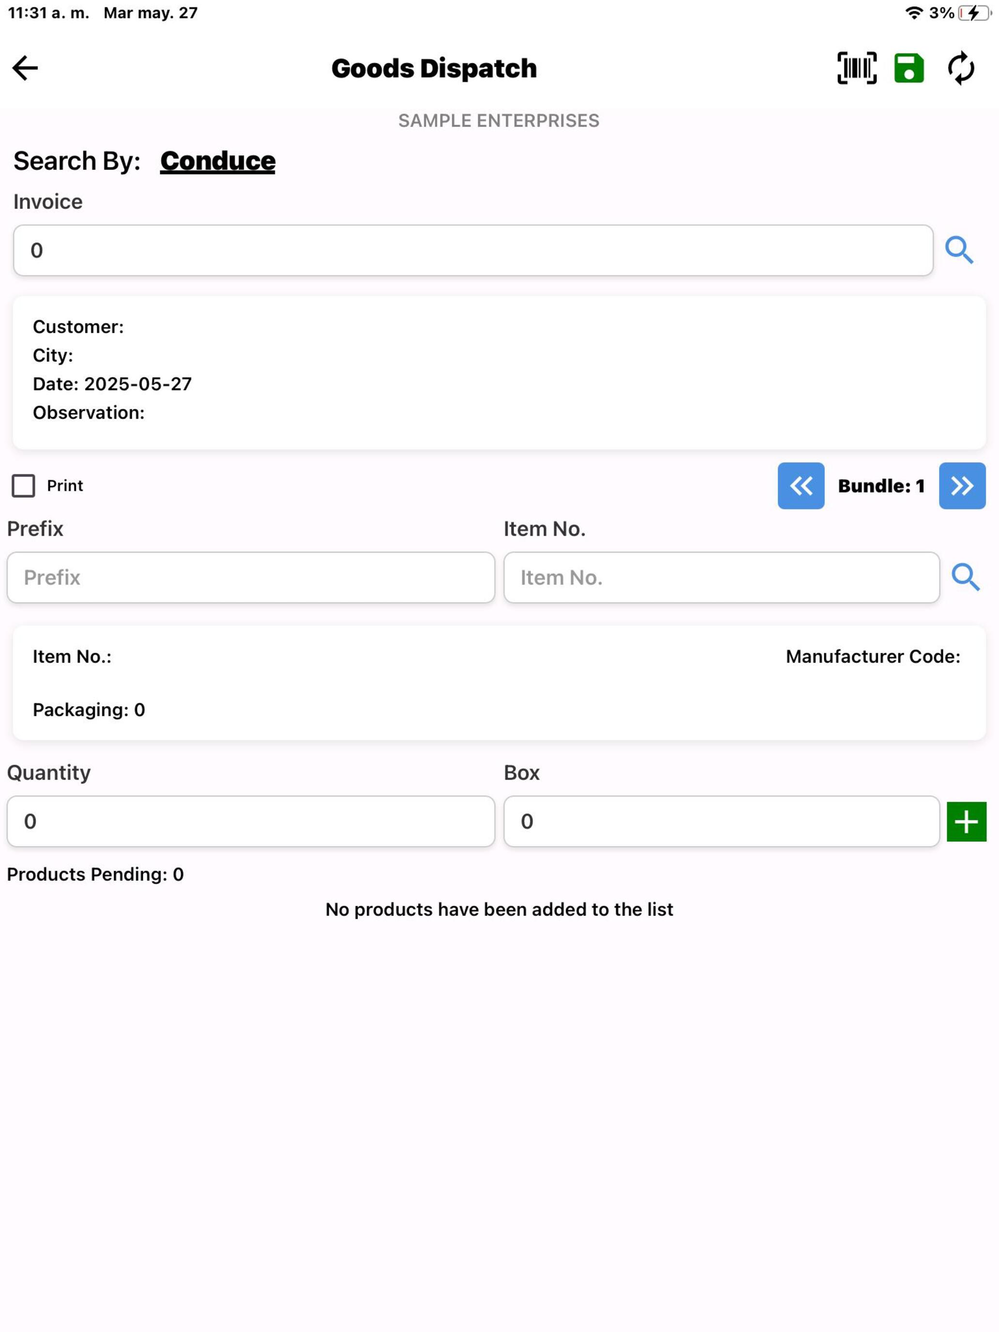The height and width of the screenshot is (1332, 999).
Task: Click the 'Bundle: 1' label
Action: (881, 486)
